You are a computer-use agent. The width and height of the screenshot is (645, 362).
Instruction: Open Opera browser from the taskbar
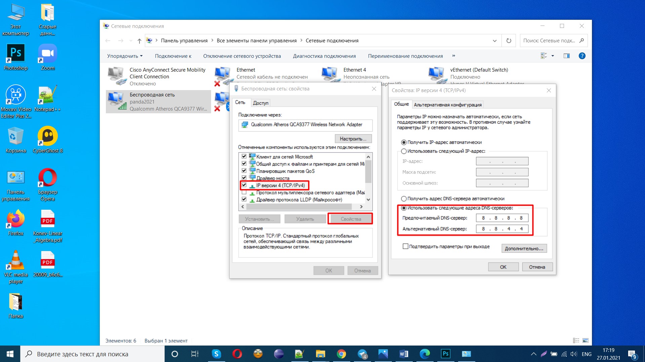[237, 354]
